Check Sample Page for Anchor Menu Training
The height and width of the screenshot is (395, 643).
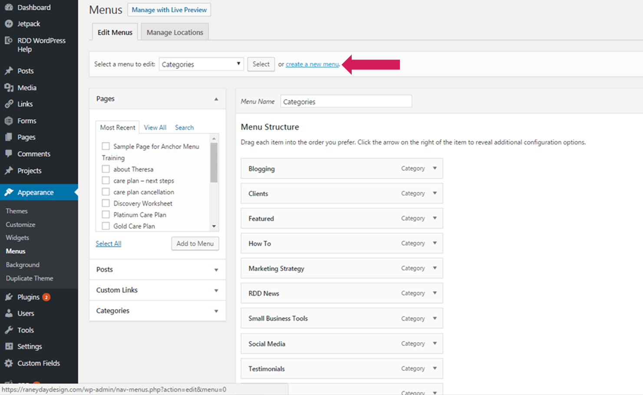[106, 146]
